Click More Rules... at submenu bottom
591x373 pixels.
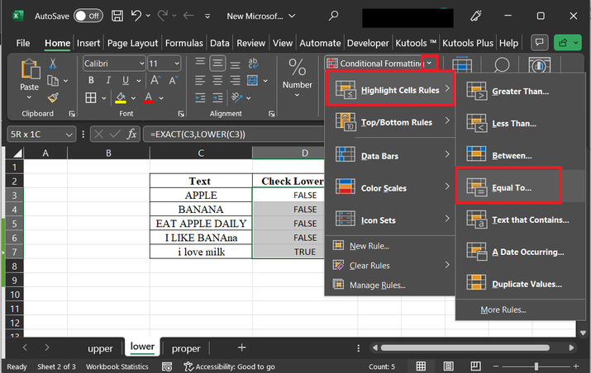503,309
